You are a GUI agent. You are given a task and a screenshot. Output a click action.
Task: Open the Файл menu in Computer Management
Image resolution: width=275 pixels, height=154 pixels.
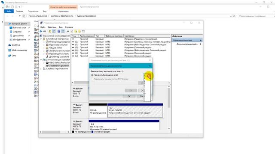[43, 27]
